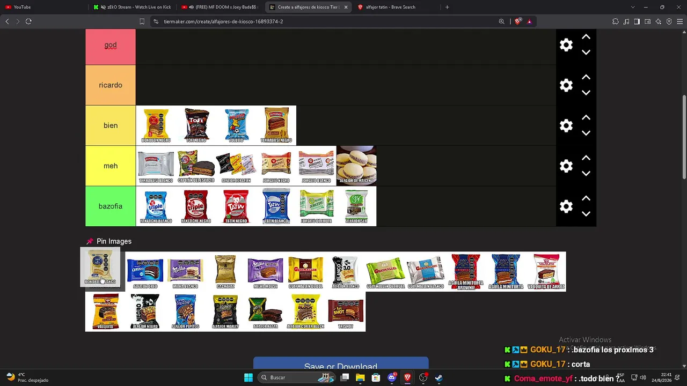687x386 pixels.
Task: Move the meh tier row down
Action: 586,174
